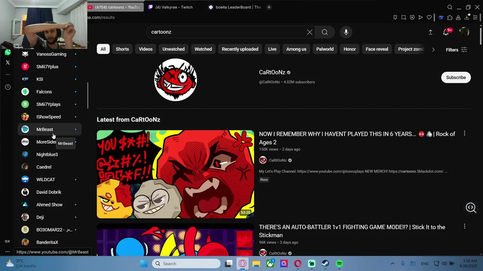The height and width of the screenshot is (271, 483).
Task: Open X (Twitter) in Opera sidebar
Action: [x=8, y=62]
